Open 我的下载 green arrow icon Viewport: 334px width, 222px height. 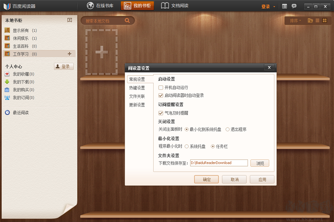point(7,82)
